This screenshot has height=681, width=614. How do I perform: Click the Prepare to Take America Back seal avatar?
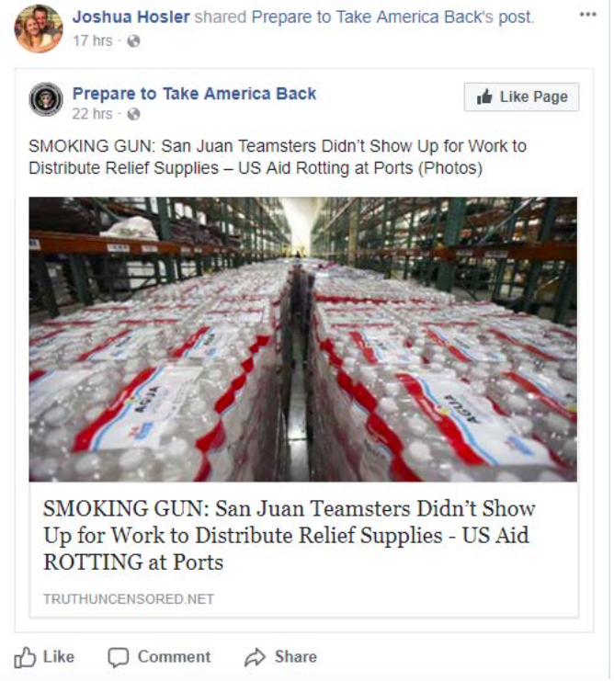(46, 99)
